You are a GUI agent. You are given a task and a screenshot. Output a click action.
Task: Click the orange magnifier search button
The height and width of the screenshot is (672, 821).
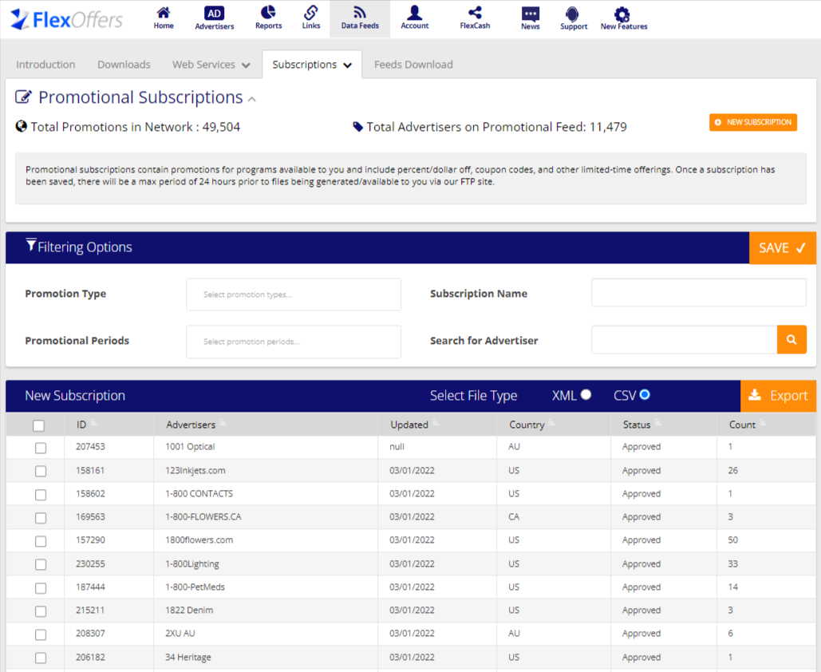[791, 340]
